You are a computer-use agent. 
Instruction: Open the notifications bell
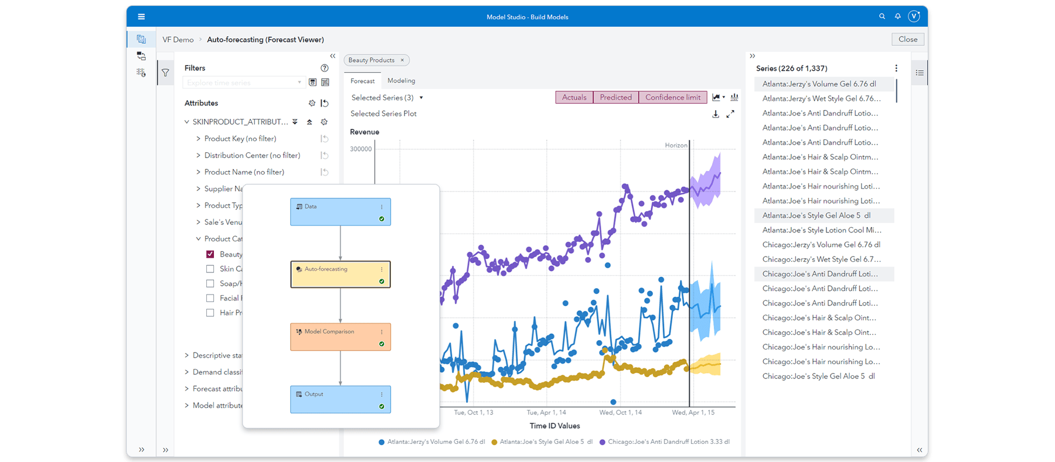coord(897,16)
